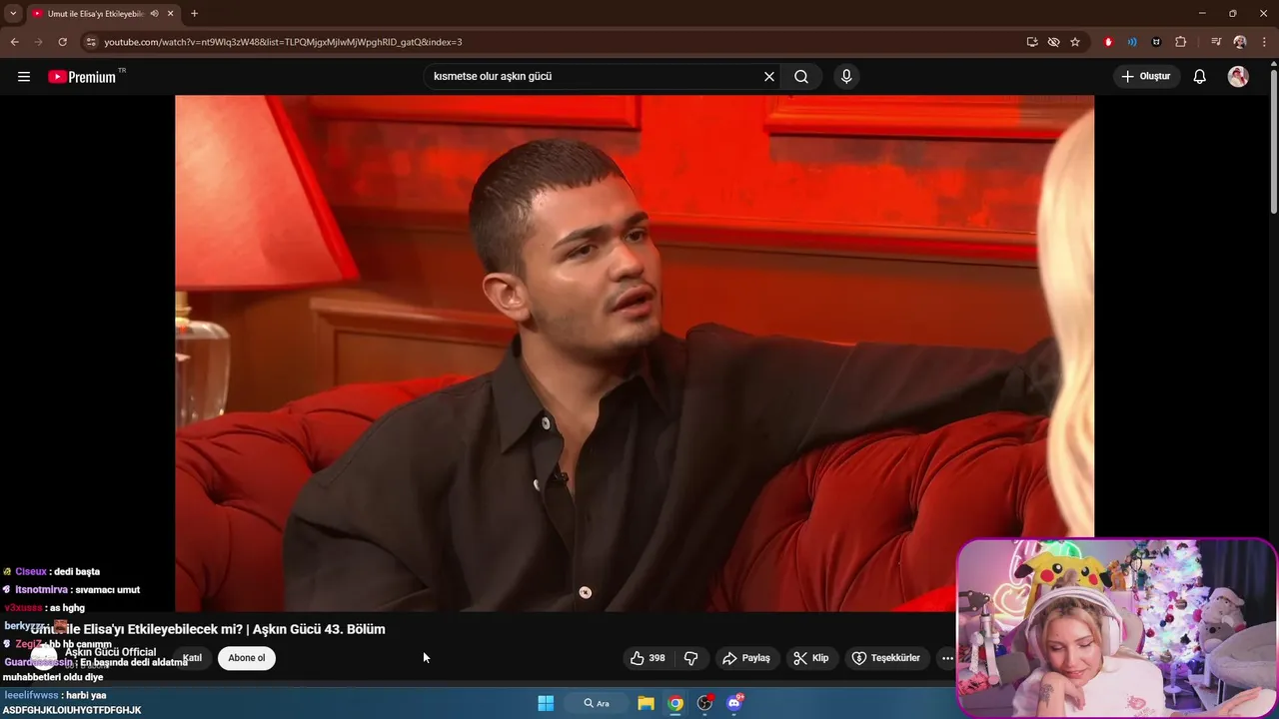Open the red extension icon in toolbar

click(x=1108, y=42)
